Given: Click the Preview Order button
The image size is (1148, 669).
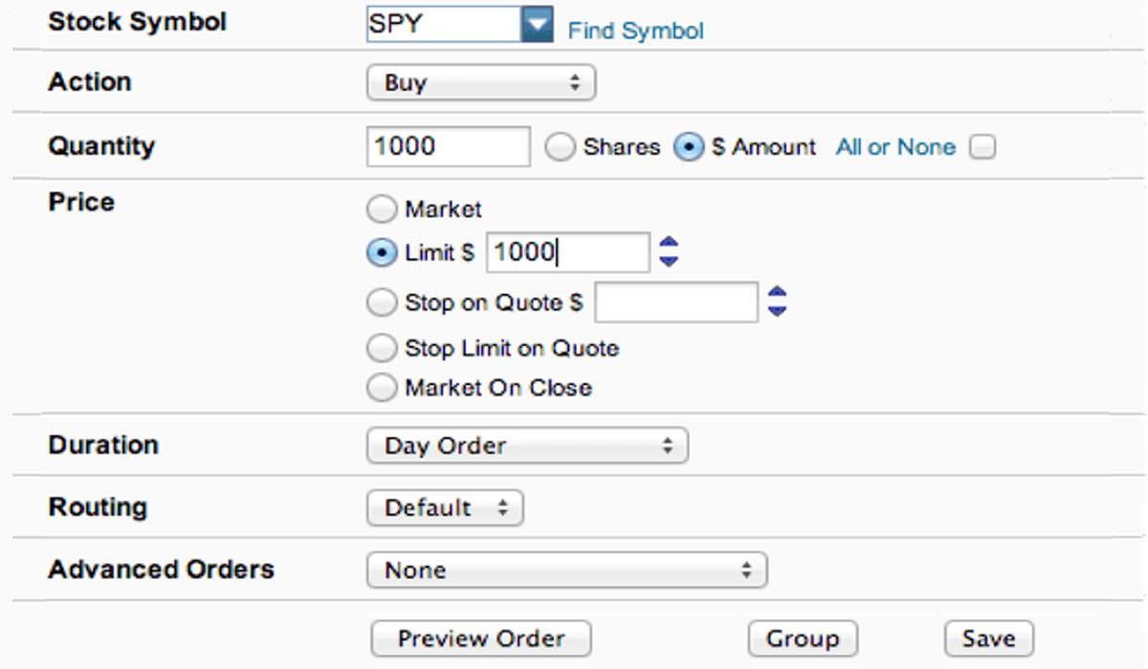Looking at the screenshot, I should coord(480,638).
